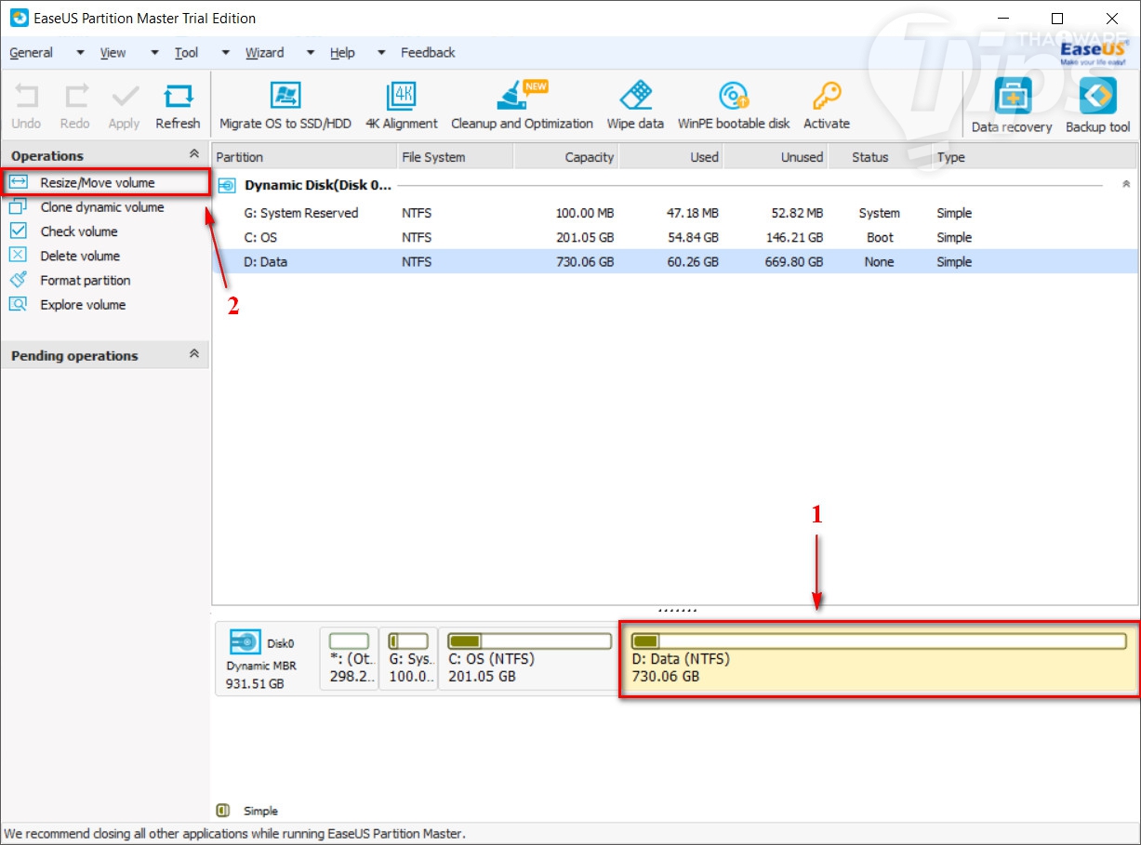Viewport: 1141px width, 845px height.
Task: Expand the dropdown arrow after View
Action: pyautogui.click(x=153, y=53)
